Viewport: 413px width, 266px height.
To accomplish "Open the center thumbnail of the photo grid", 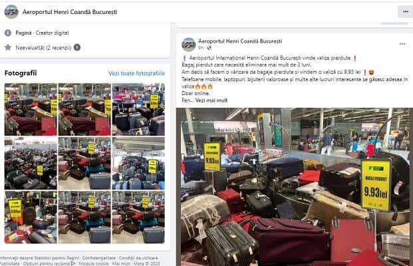I will (84, 164).
